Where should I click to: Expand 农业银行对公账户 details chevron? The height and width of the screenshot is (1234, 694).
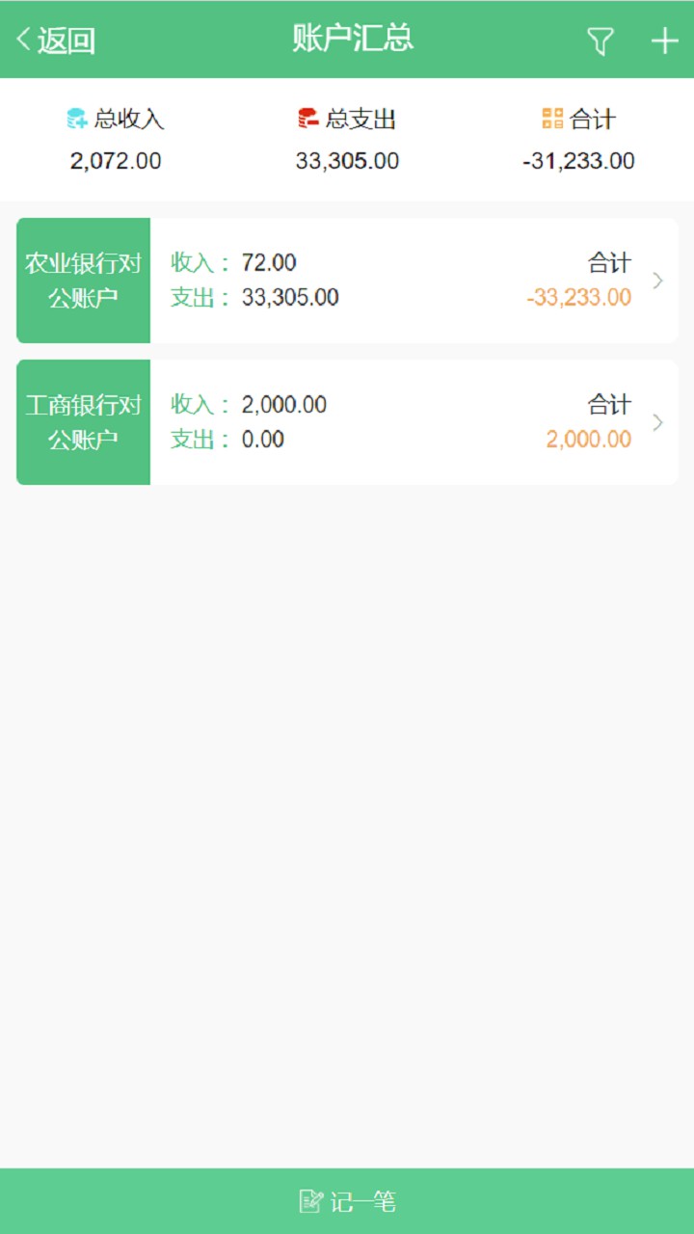(657, 281)
